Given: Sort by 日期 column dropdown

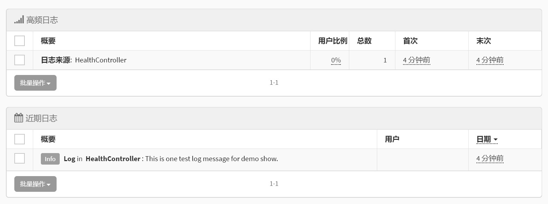Looking at the screenshot, I should point(487,139).
